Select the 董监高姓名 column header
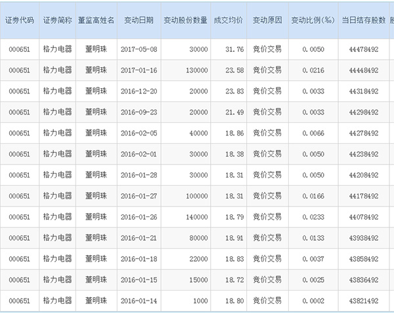Screen dimensions: 394x313 (96, 20)
